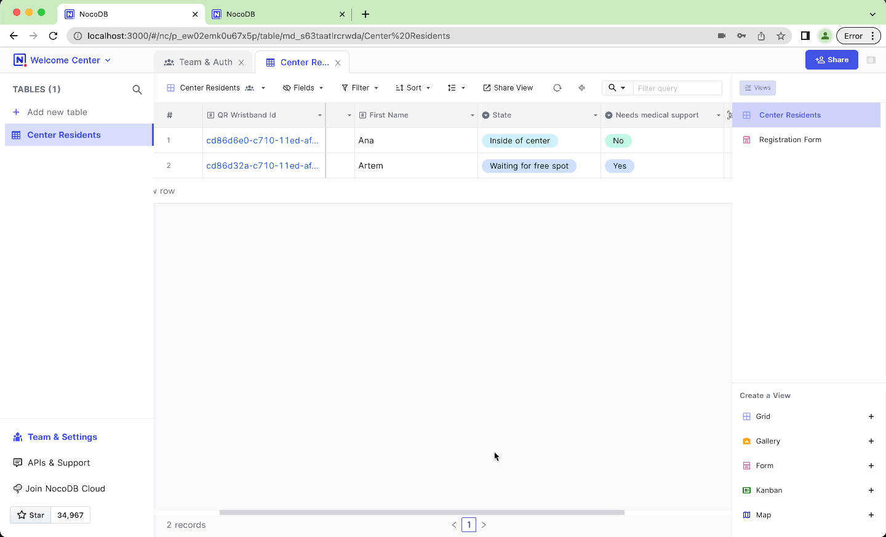
Task: Switch to the second NocoDB browser tab
Action: (x=277, y=14)
